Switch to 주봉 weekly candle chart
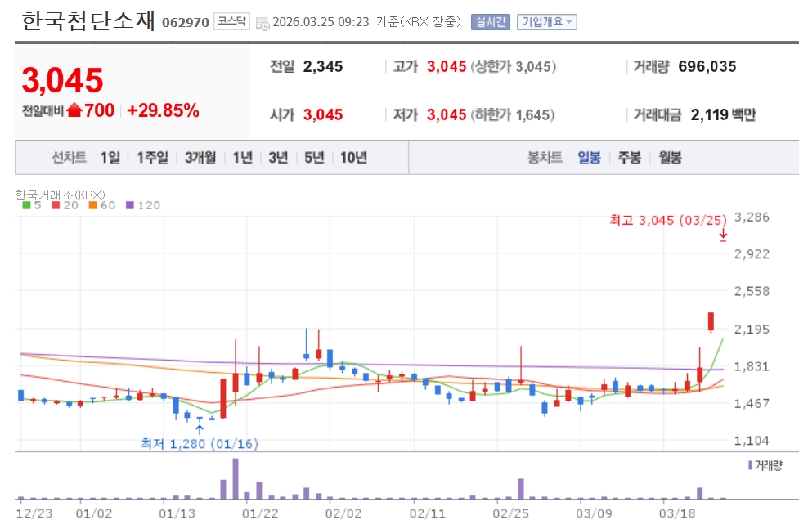Image resolution: width=799 pixels, height=529 pixels. tap(630, 158)
